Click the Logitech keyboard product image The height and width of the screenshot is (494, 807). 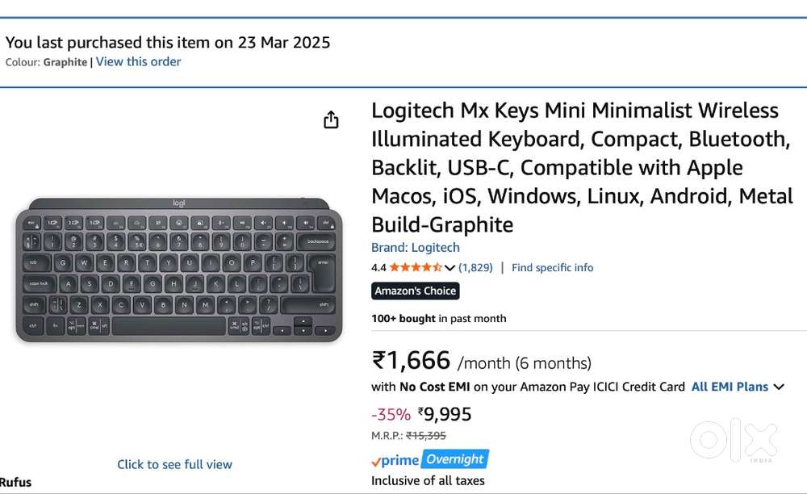coord(178,269)
